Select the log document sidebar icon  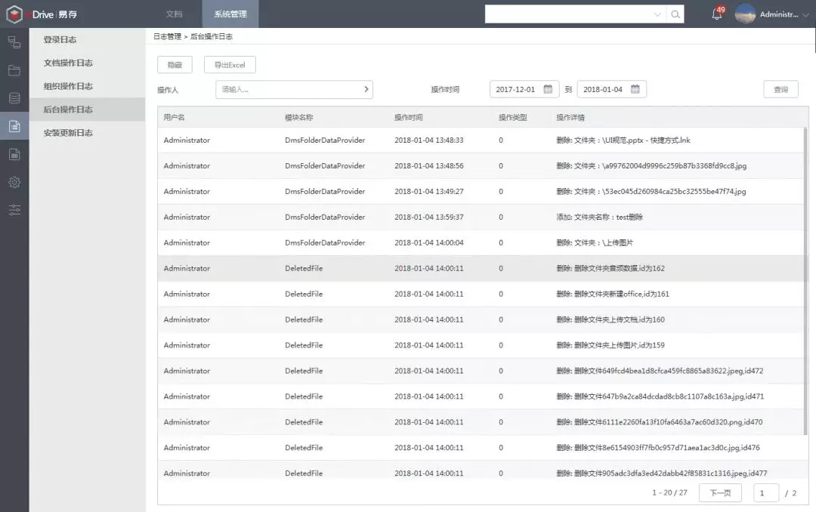pyautogui.click(x=14, y=126)
